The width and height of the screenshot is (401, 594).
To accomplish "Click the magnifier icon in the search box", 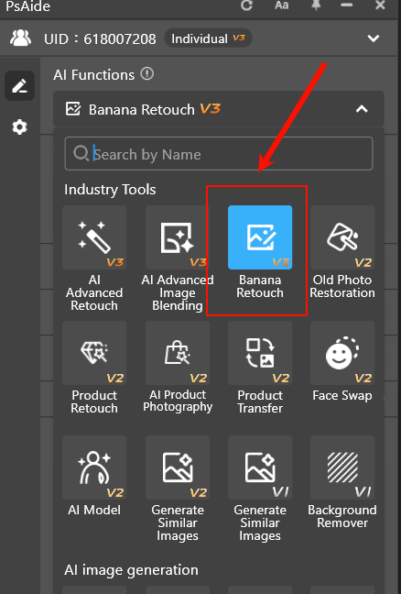I will pos(81,154).
